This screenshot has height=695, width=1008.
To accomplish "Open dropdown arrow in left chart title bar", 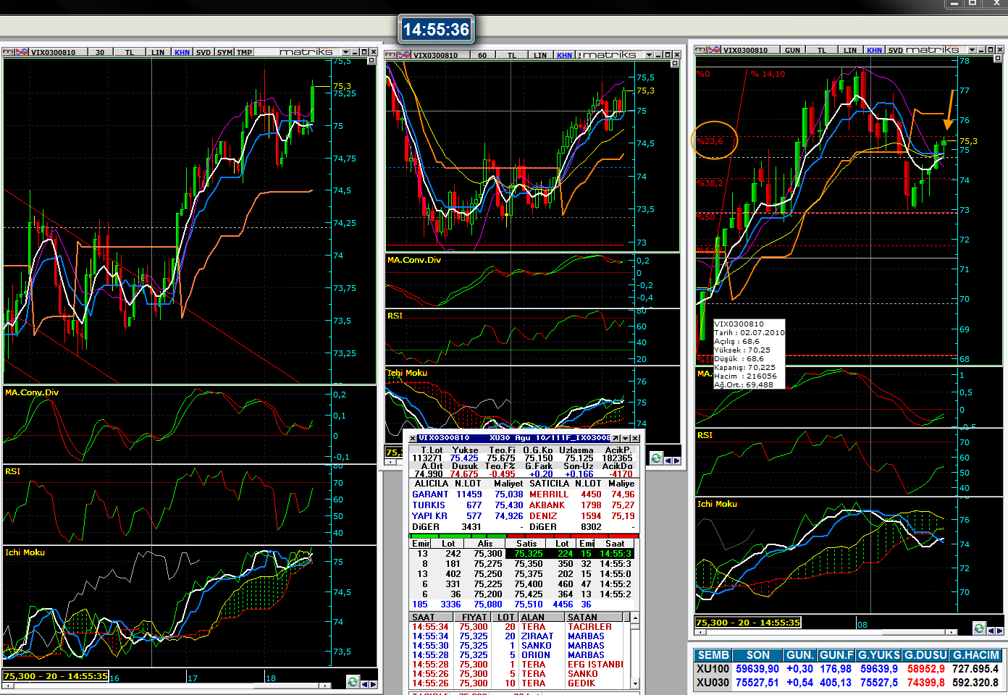I will (x=345, y=52).
